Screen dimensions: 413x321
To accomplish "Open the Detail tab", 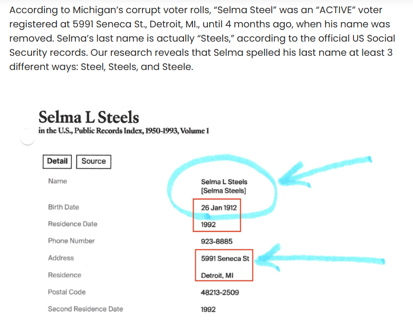I will [57, 162].
